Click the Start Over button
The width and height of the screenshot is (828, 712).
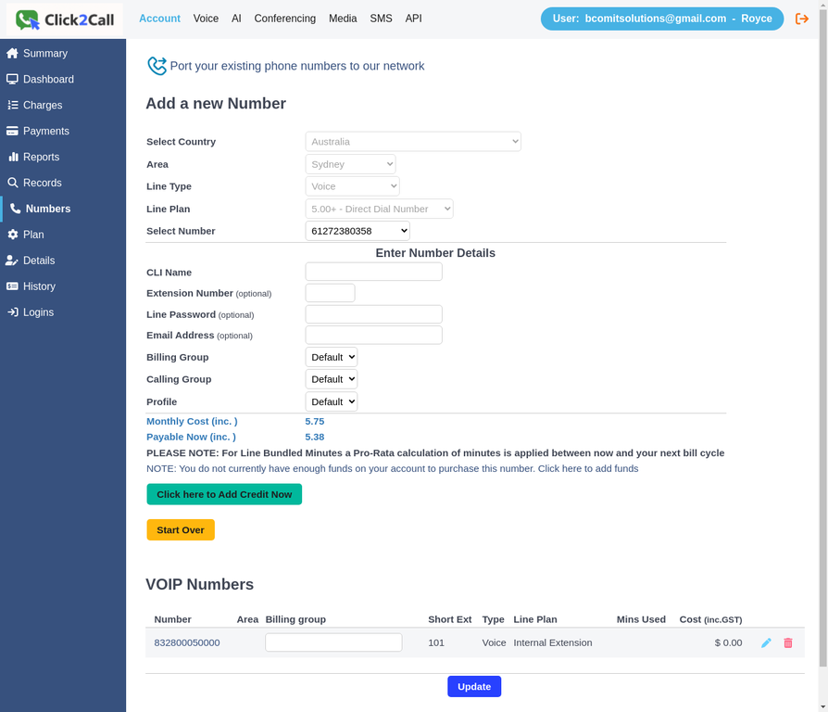pos(181,529)
